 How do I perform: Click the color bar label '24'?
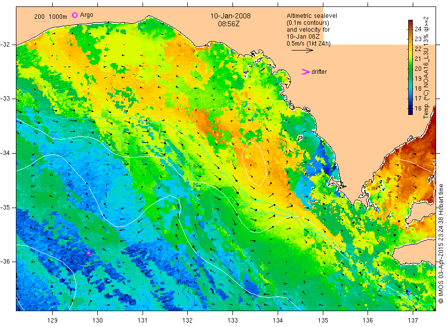(418, 29)
